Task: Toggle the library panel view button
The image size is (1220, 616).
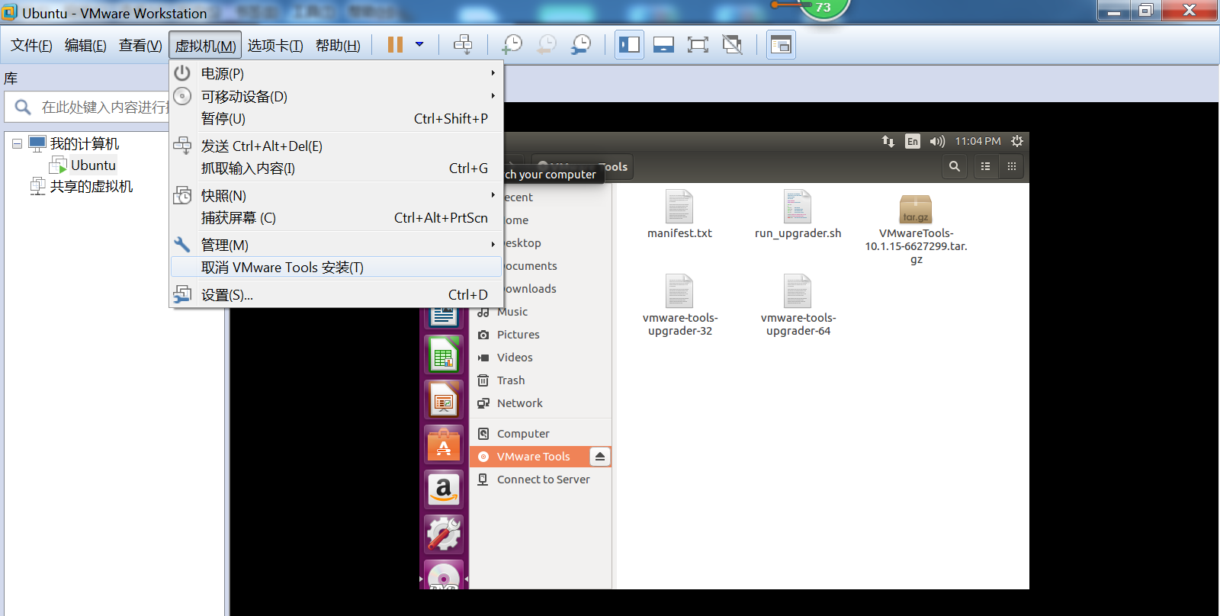Action: pos(629,45)
